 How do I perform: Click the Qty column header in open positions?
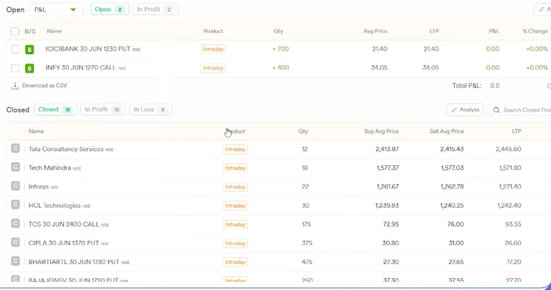point(278,31)
